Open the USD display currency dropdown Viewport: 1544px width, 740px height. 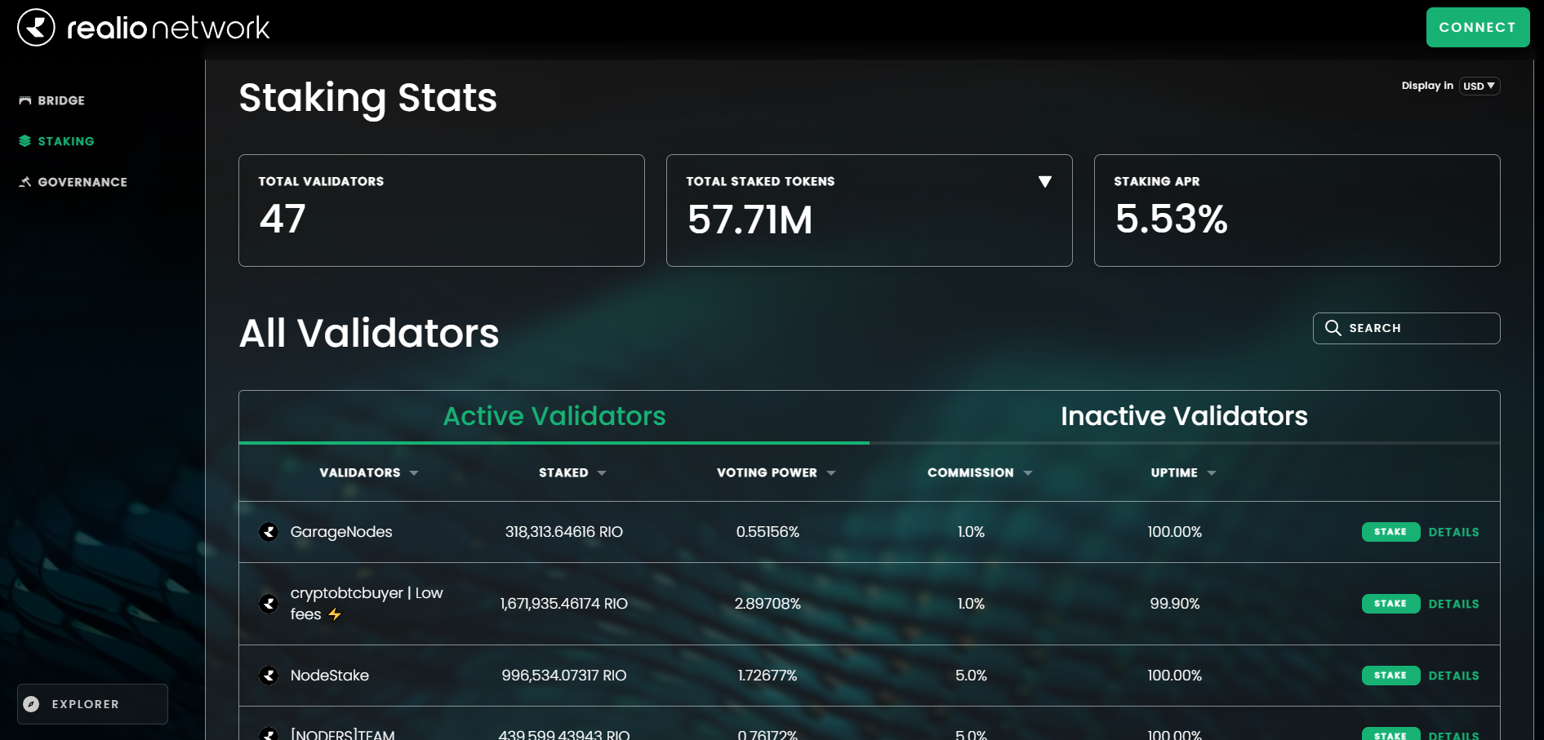(x=1479, y=86)
